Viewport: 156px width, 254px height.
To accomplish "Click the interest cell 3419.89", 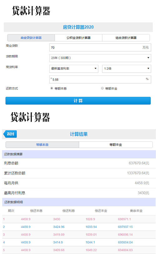I will point(59,235).
